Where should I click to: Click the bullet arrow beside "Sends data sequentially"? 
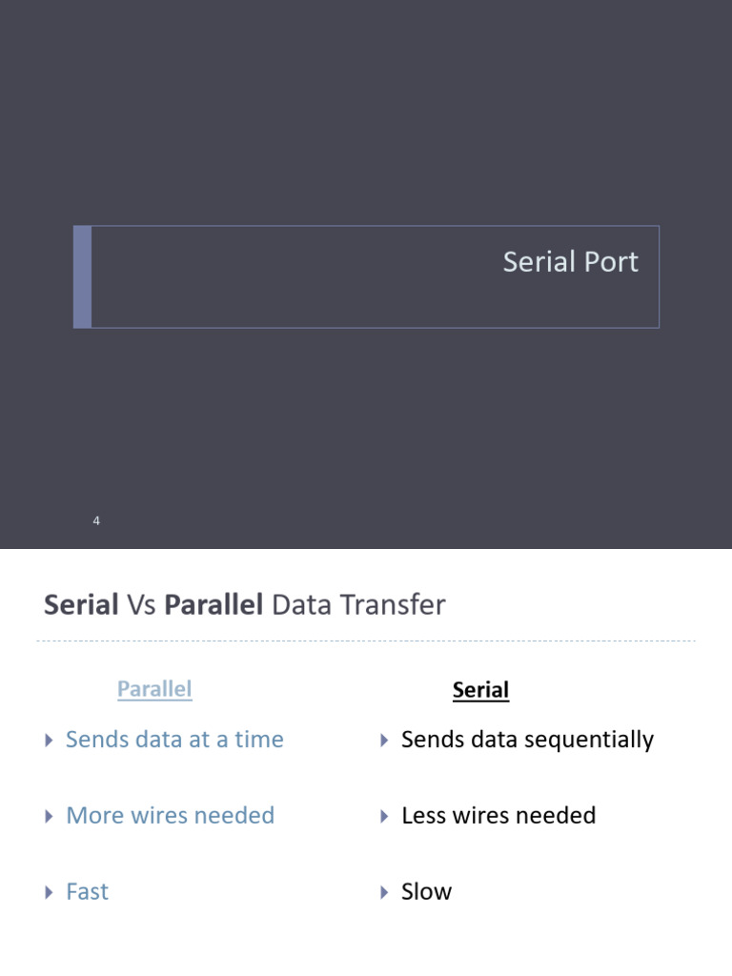384,741
